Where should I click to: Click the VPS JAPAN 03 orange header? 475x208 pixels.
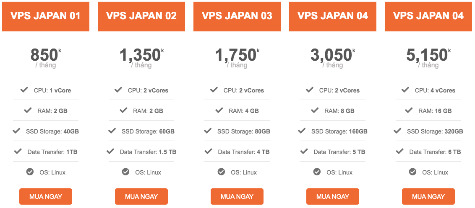(x=237, y=16)
